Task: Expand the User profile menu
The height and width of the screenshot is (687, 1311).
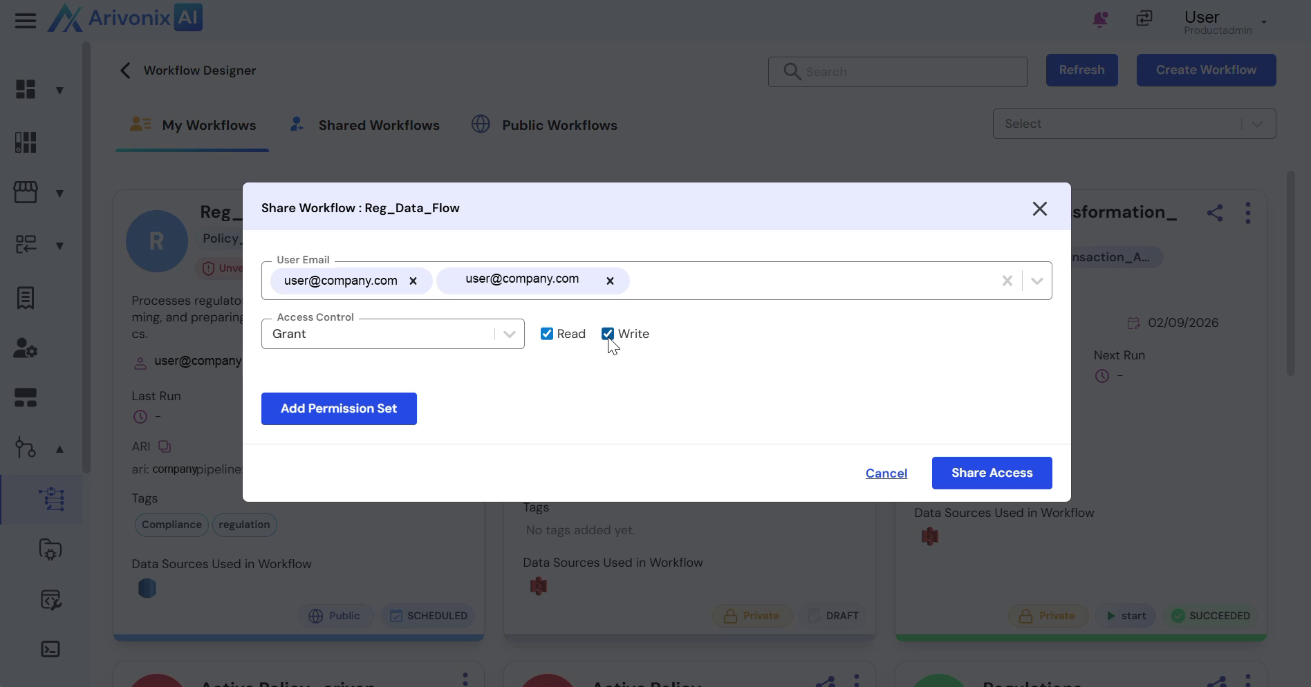Action: (x=1263, y=22)
